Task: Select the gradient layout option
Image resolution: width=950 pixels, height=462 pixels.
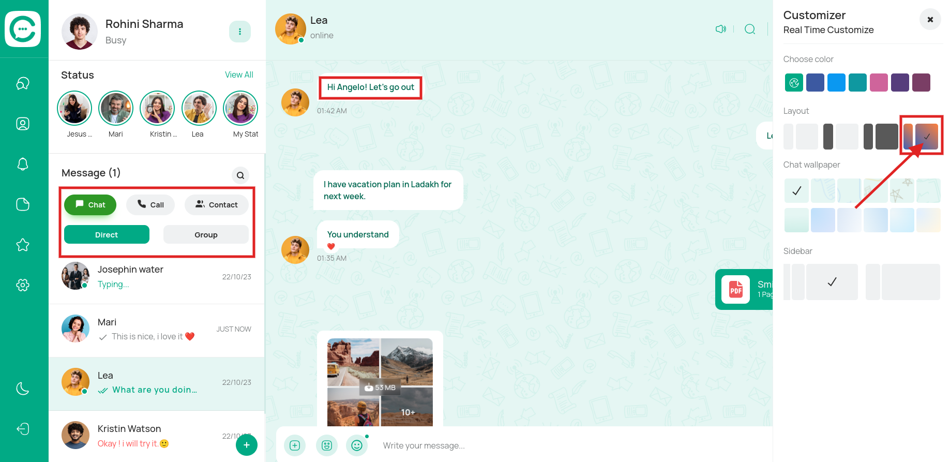Action: 921,136
